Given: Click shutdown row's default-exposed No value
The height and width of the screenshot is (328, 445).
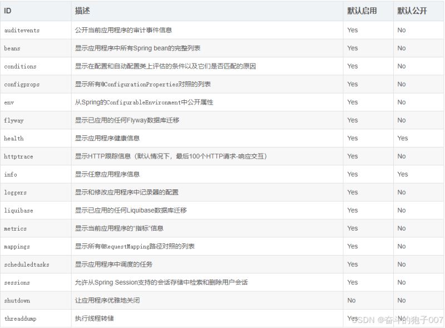Looking at the screenshot, I should coord(402,300).
